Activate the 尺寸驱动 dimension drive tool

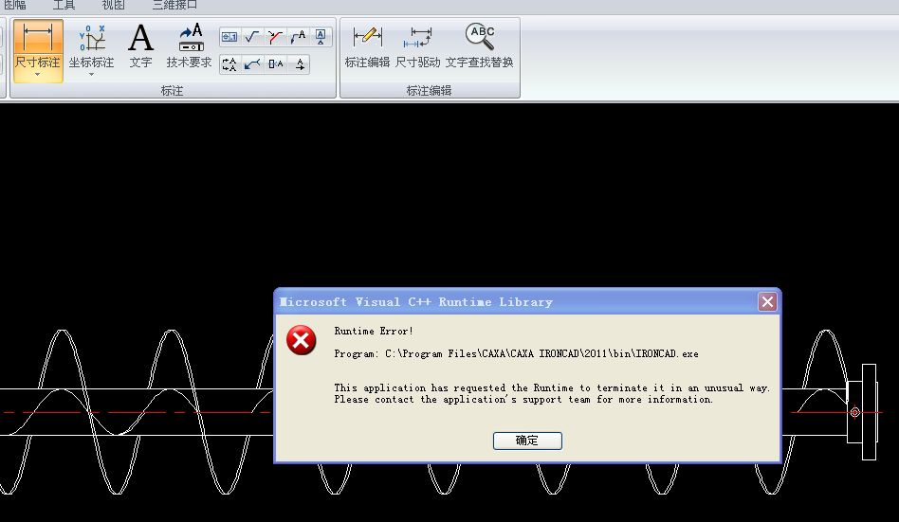pos(418,47)
